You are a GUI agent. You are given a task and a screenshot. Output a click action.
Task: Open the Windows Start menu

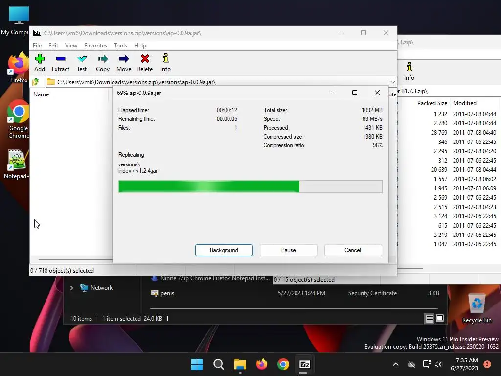click(x=197, y=364)
